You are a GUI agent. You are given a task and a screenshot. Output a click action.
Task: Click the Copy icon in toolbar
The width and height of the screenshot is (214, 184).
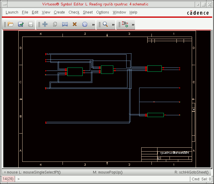click(x=55, y=24)
